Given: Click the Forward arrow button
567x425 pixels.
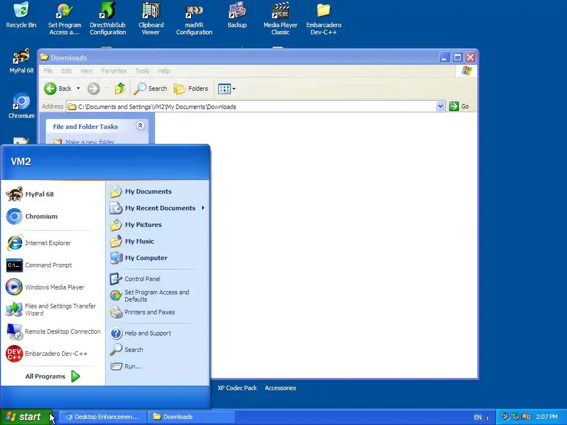Looking at the screenshot, I should click(93, 89).
